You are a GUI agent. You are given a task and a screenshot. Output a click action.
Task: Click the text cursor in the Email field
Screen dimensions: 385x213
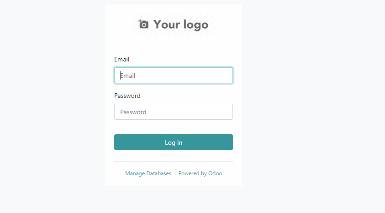pos(121,76)
